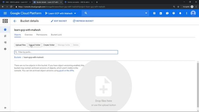This screenshot has width=199, height=112.
Task: Click the browser address bar URL
Action: 62,7
